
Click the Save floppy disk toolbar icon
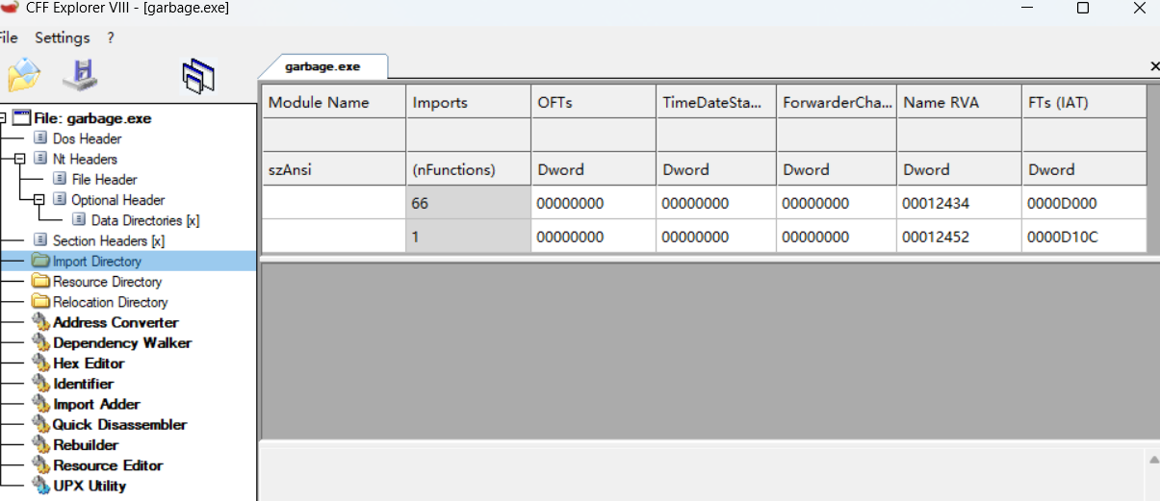pyautogui.click(x=80, y=75)
